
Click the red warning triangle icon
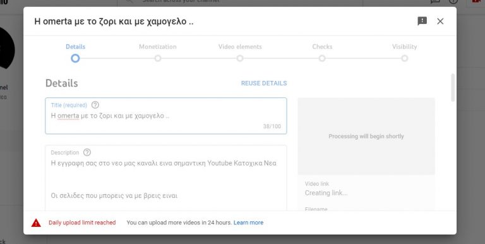click(x=36, y=223)
